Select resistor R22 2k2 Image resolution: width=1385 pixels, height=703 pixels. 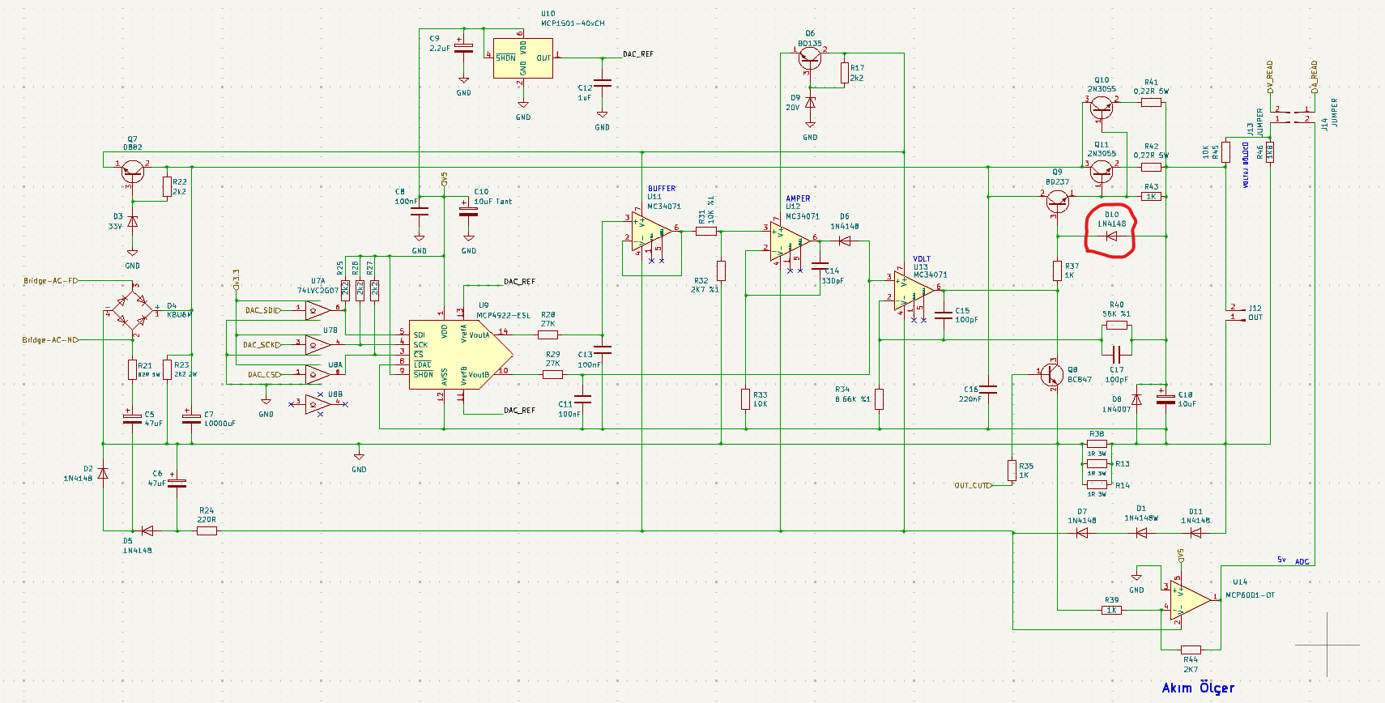tap(167, 186)
